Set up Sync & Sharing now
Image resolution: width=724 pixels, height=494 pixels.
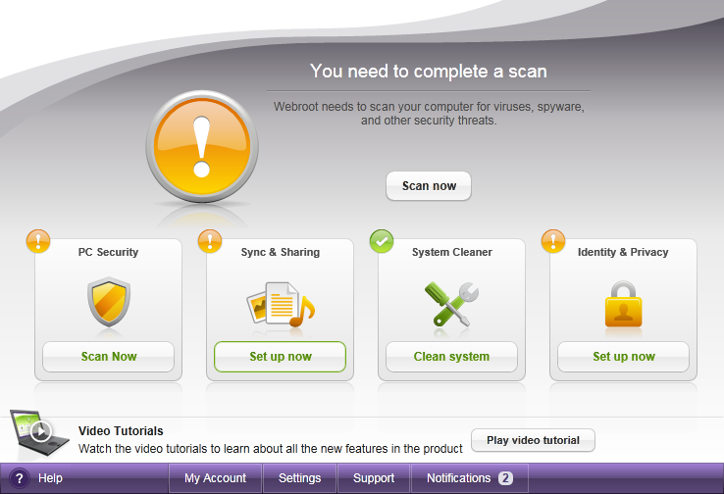280,357
